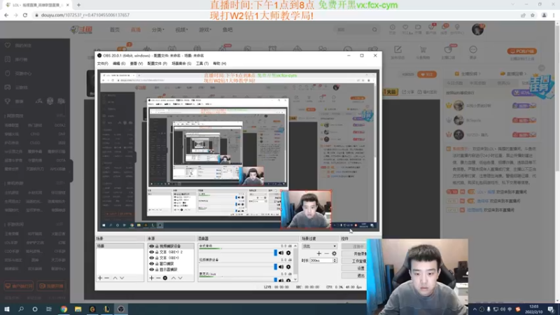This screenshot has width=560, height=315.
Task: Toggle visibility of 窗口捕获 source
Action: point(151,264)
